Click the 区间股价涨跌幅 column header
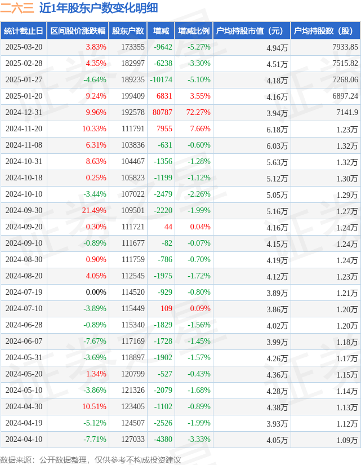Screen dimensions: 361x465 click(78, 31)
